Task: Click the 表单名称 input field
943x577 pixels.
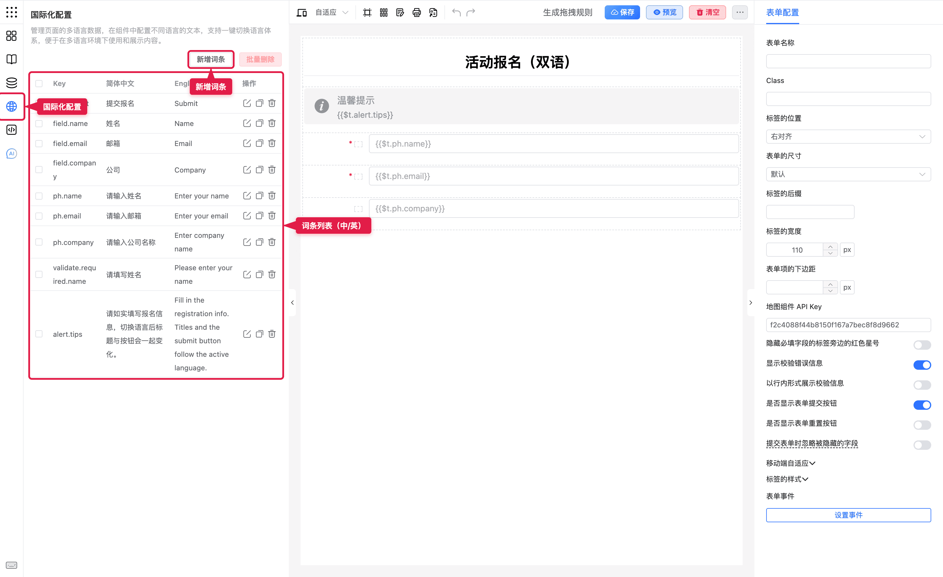Action: [x=848, y=61]
